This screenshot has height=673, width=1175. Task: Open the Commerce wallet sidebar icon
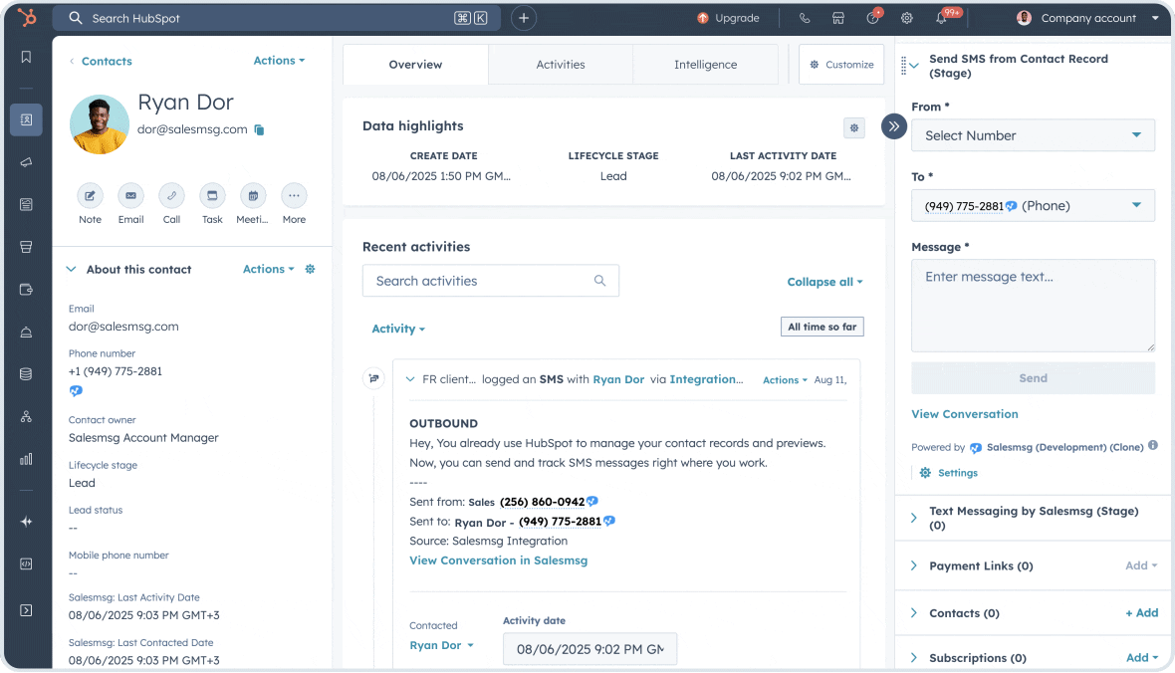[26, 290]
